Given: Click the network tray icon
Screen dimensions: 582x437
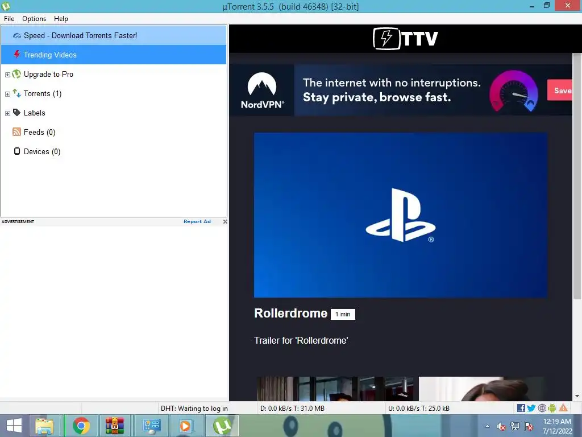Looking at the screenshot, I should pos(515,426).
